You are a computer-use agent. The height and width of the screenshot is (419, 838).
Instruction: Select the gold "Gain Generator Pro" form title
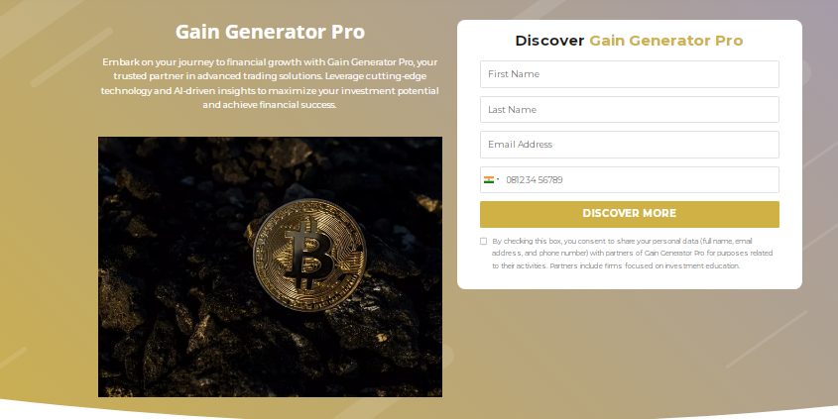pyautogui.click(x=665, y=41)
